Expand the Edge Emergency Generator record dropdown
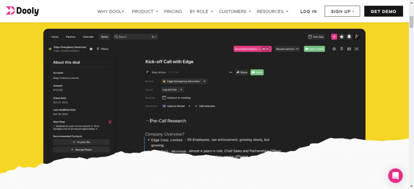Viewport: 414px width, 189px height. (x=205, y=81)
